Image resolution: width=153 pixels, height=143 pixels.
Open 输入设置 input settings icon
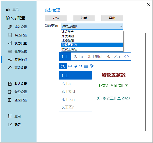10,27
